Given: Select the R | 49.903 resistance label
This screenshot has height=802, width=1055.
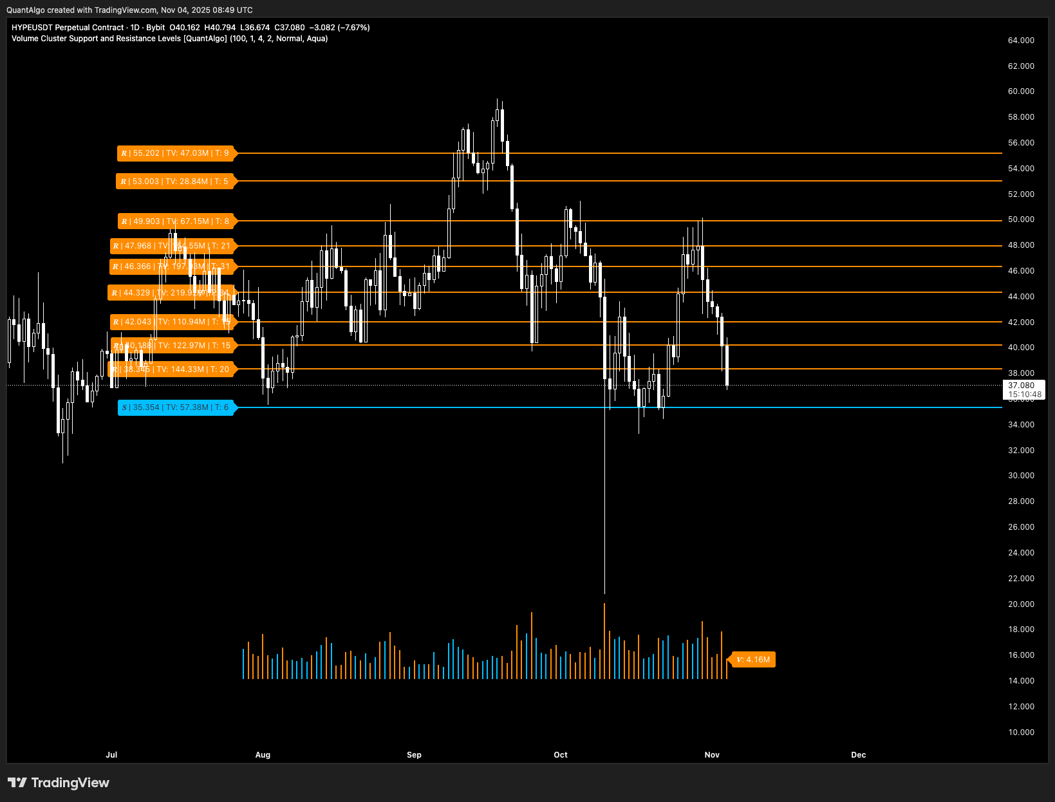Looking at the screenshot, I should [177, 221].
